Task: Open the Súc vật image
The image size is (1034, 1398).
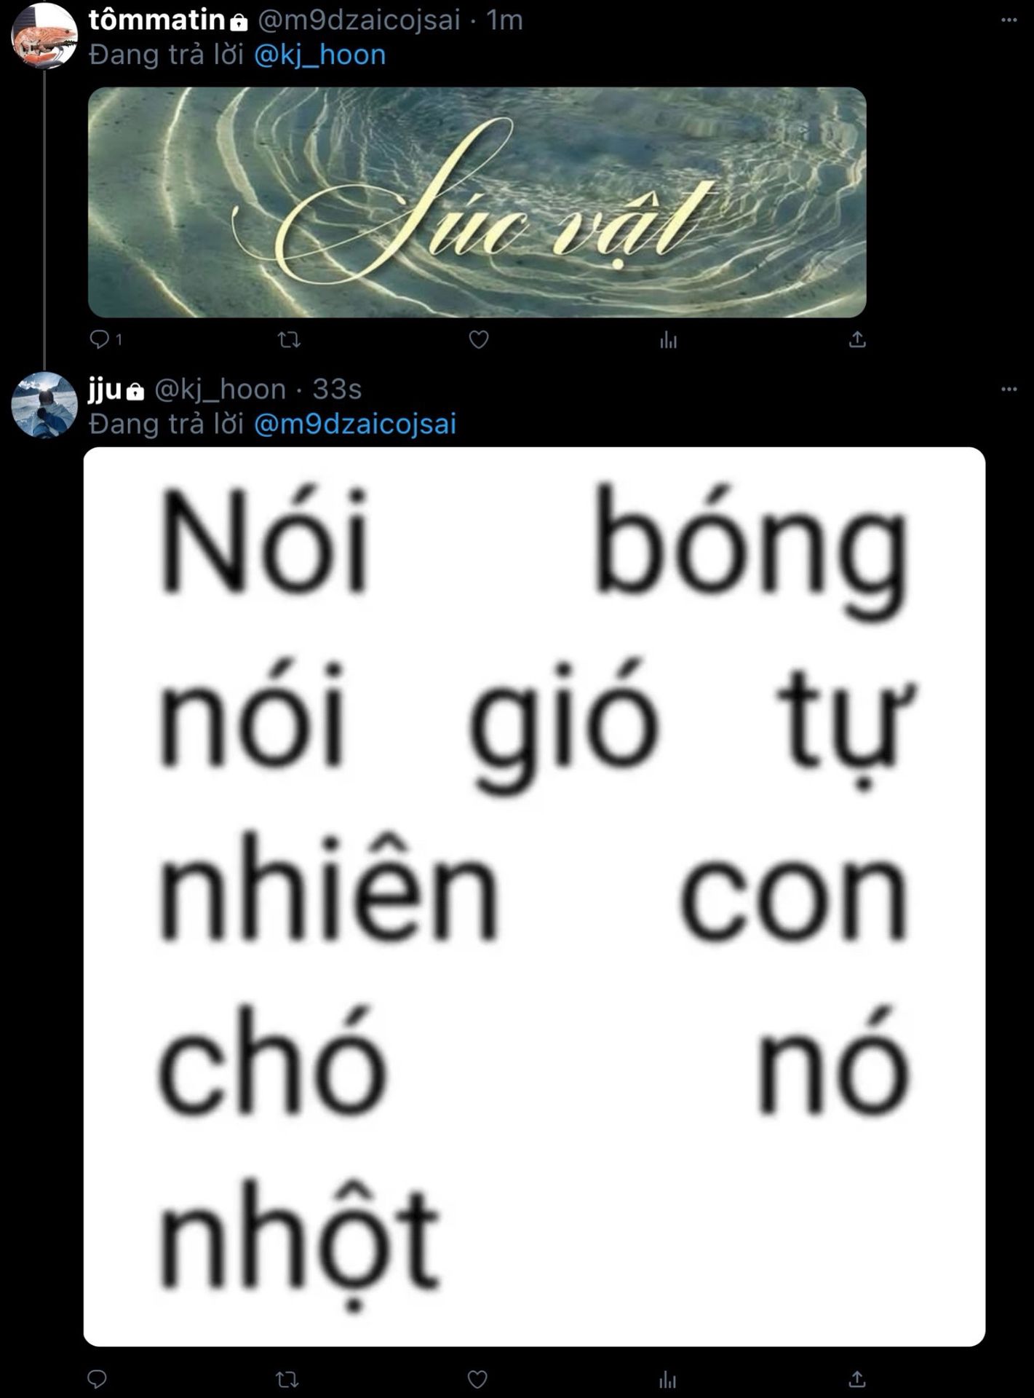Action: click(x=477, y=202)
